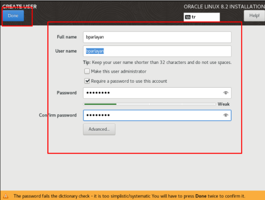The image size is (265, 200).
Task: Click the keyboard icon beside tr
Action: pyautogui.click(x=188, y=17)
